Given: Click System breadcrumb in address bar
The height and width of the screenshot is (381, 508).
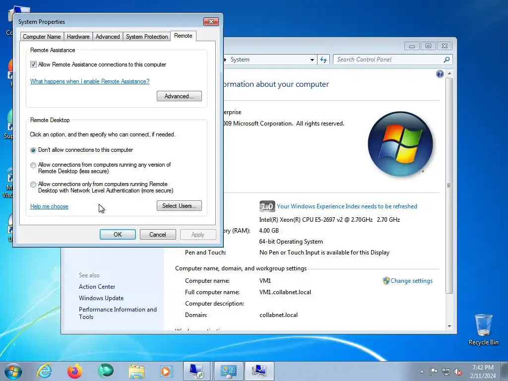Looking at the screenshot, I should (x=240, y=60).
